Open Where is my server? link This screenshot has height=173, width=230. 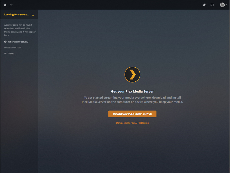point(18,42)
